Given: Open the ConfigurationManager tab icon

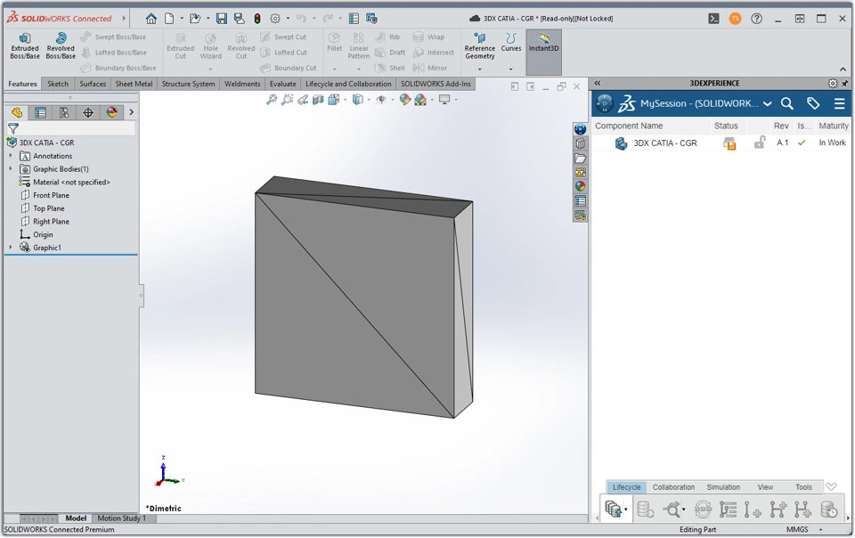Looking at the screenshot, I should coord(64,112).
